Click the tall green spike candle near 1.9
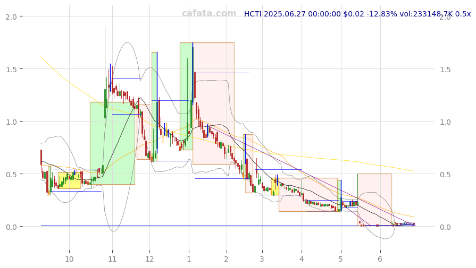 click(x=105, y=76)
